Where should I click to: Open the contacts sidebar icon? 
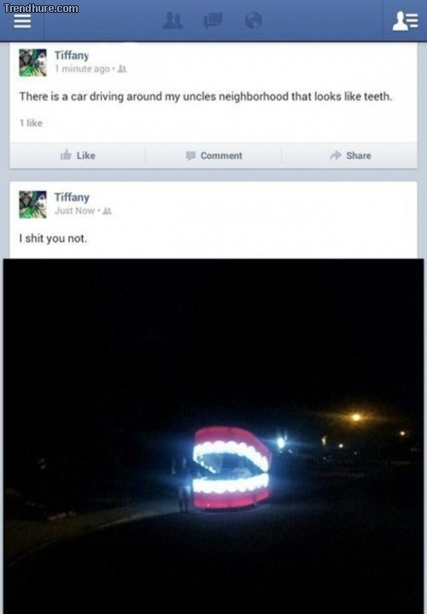[405, 21]
